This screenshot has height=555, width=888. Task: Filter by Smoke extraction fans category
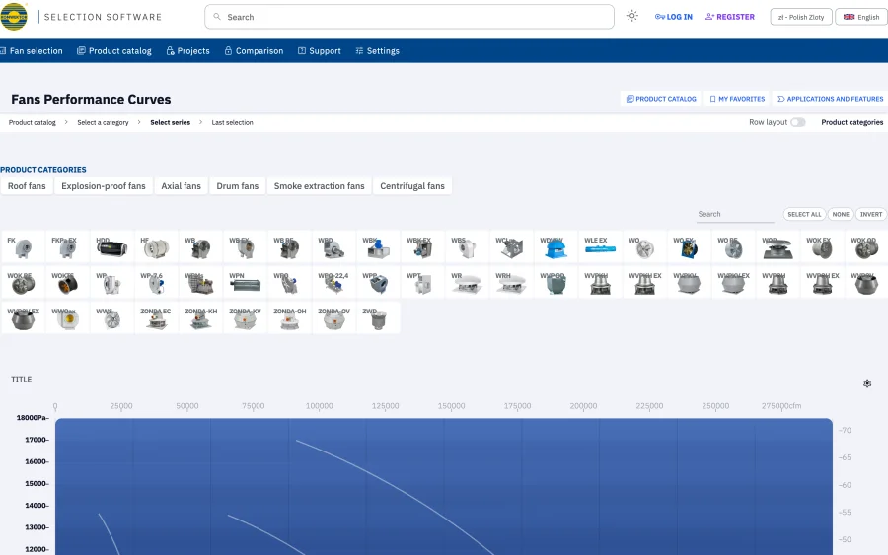pos(320,186)
